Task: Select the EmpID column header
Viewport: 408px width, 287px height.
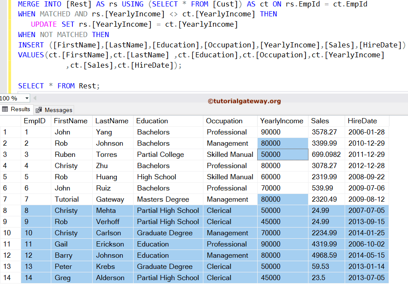Action: pos(34,121)
